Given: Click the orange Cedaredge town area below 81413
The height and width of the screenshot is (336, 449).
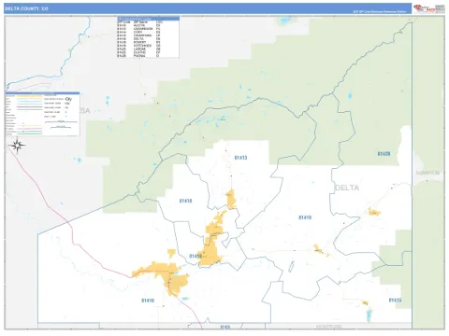Looking at the screenshot, I should click(231, 199).
